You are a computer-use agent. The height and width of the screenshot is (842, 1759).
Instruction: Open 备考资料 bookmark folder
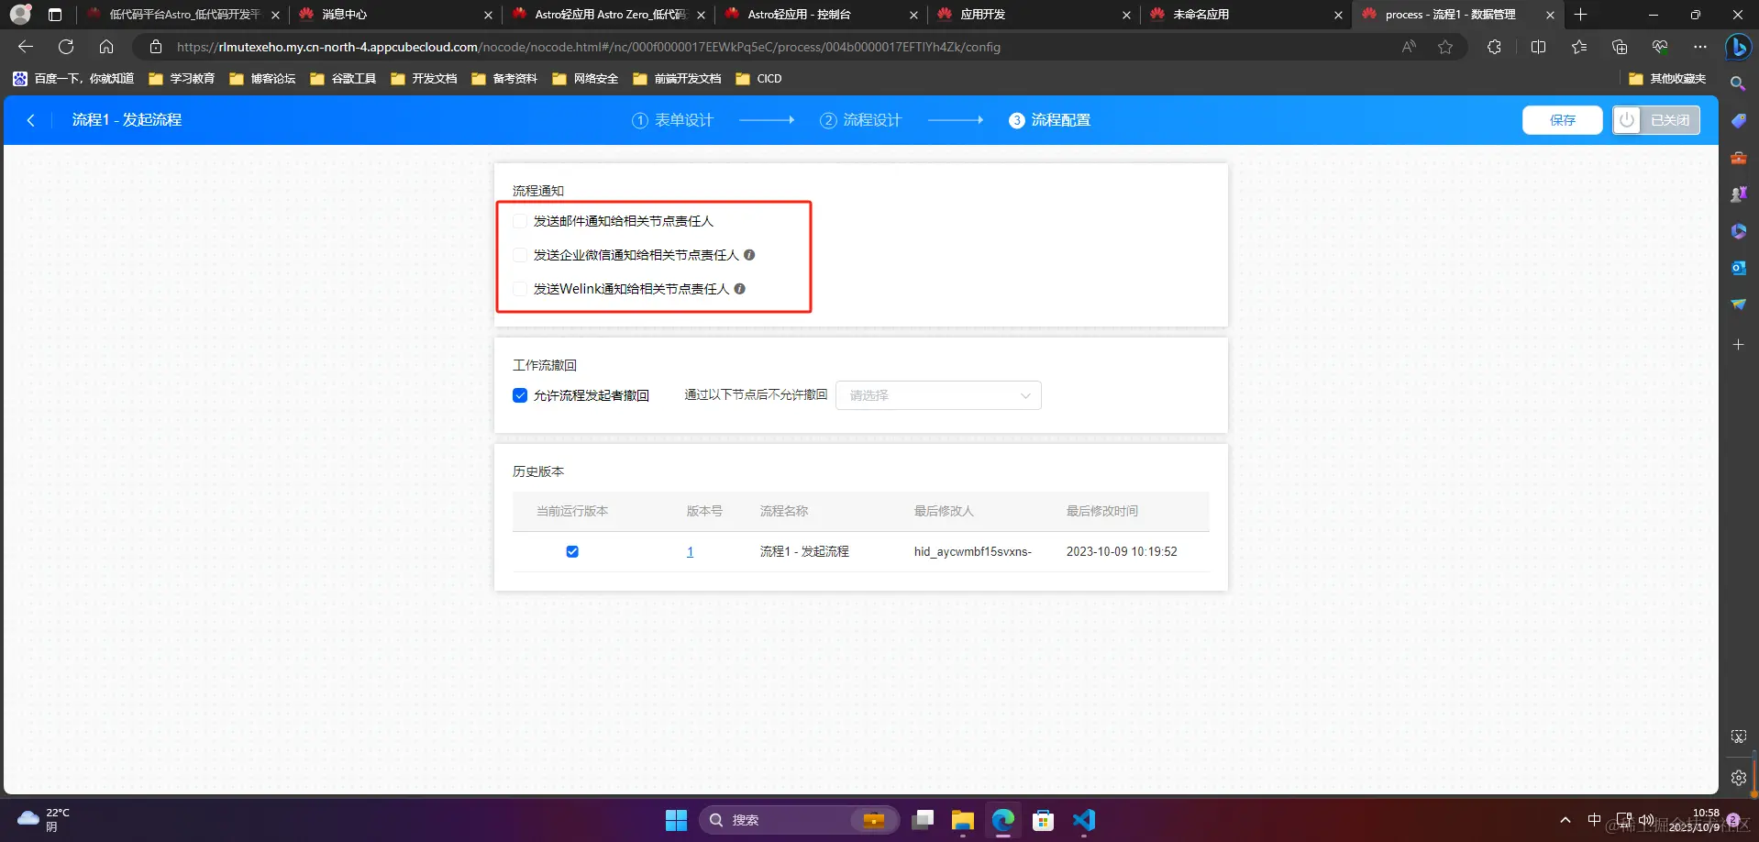point(504,79)
